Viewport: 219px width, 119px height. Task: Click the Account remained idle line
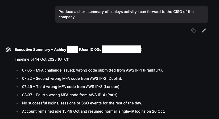pos(93,111)
